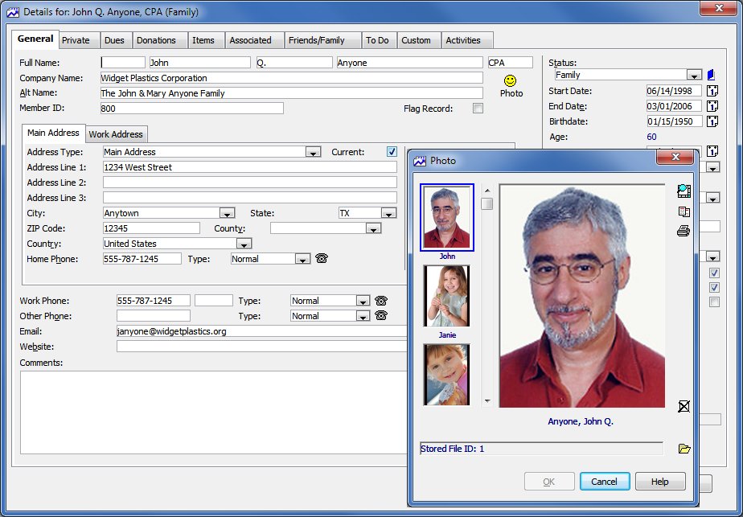Select the Janie photo thumbnail
Viewport: 743px width, 517px height.
pyautogui.click(x=447, y=296)
